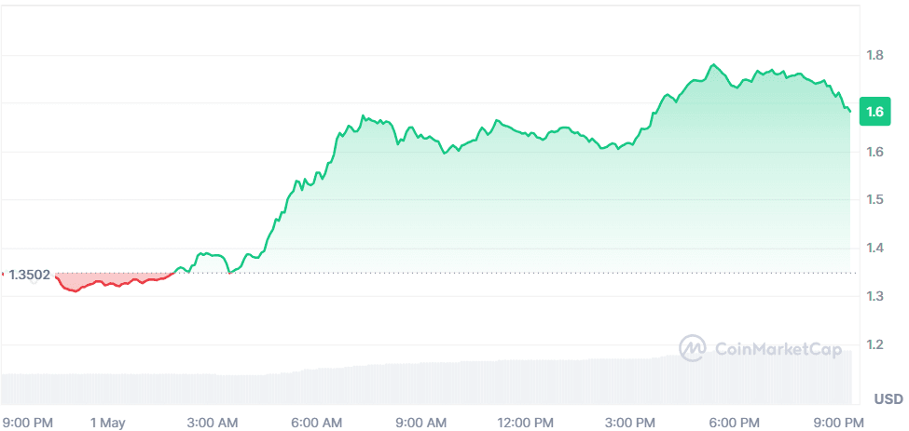Click the 3:00 AM time axis label
Screen dimensions: 909x431
pyautogui.click(x=214, y=423)
